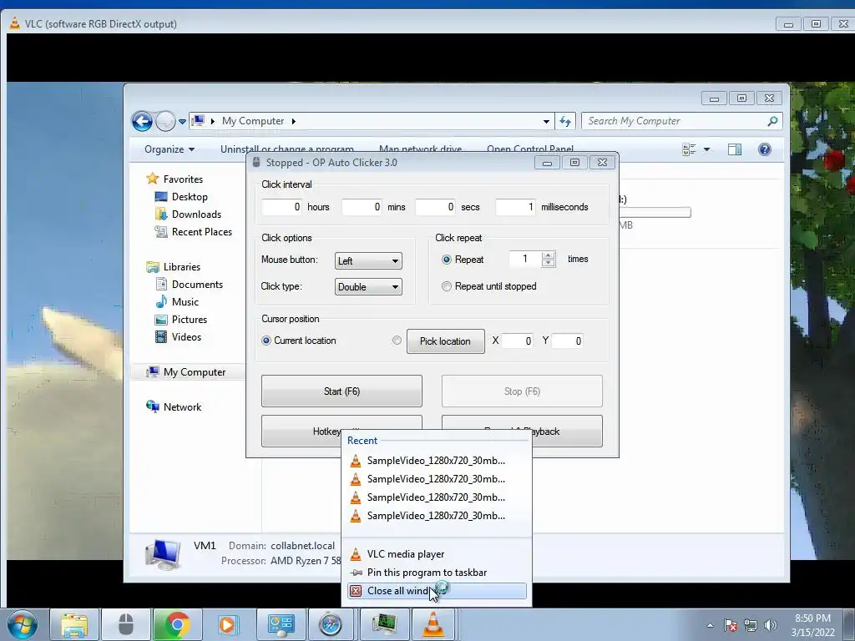Launch Safari compass icon on taskbar
Image resolution: width=855 pixels, height=641 pixels.
pyautogui.click(x=331, y=624)
